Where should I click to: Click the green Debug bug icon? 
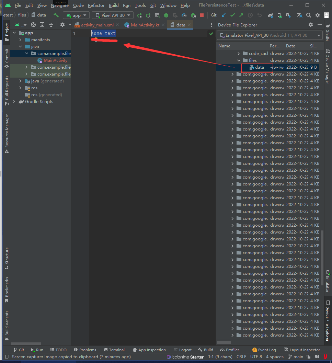coord(166,15)
